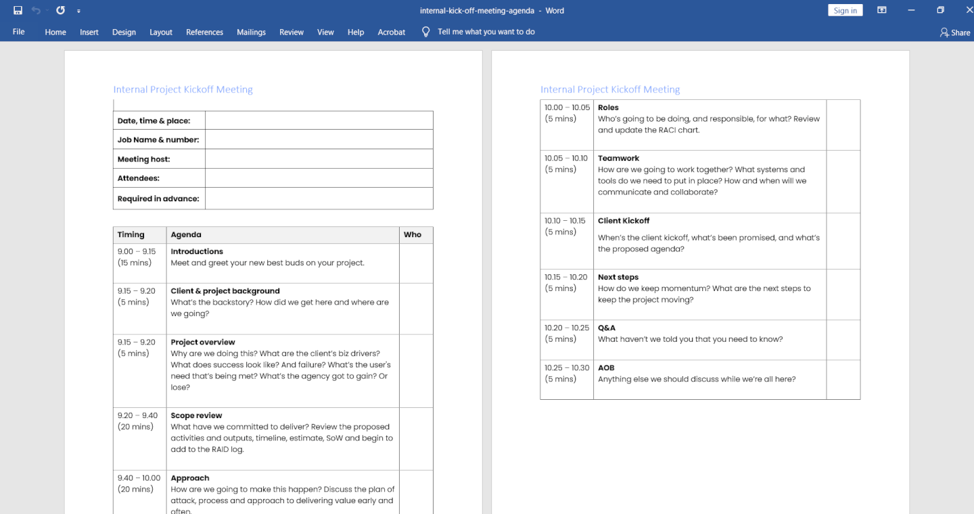Click empty cell next to Required in advance

319,199
